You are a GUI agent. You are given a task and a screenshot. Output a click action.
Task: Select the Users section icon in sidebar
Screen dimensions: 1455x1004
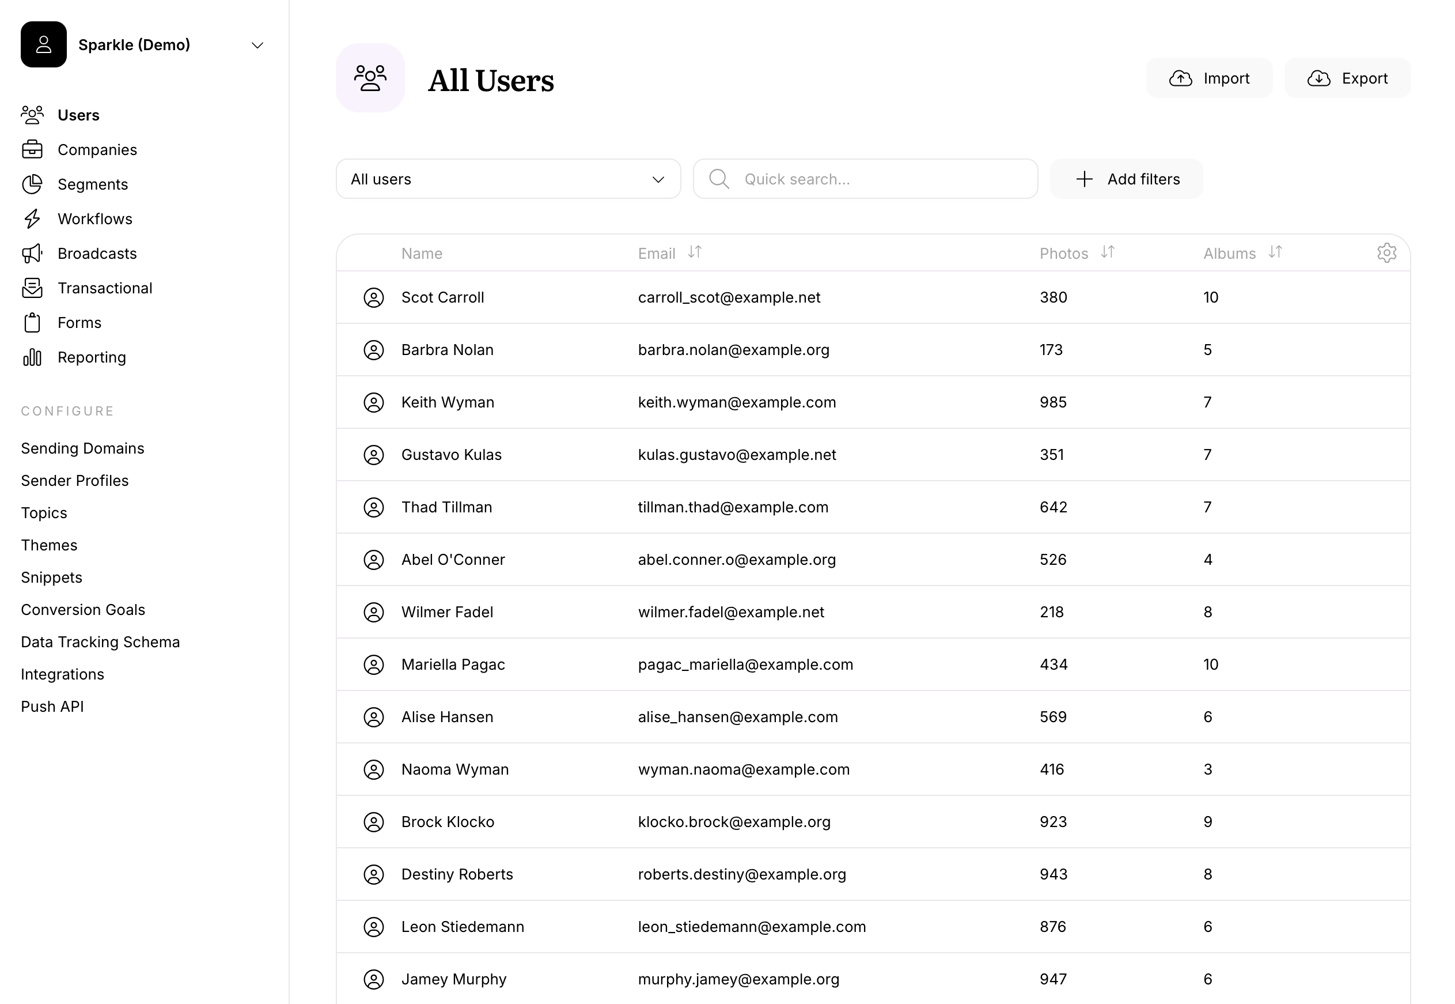[33, 115]
